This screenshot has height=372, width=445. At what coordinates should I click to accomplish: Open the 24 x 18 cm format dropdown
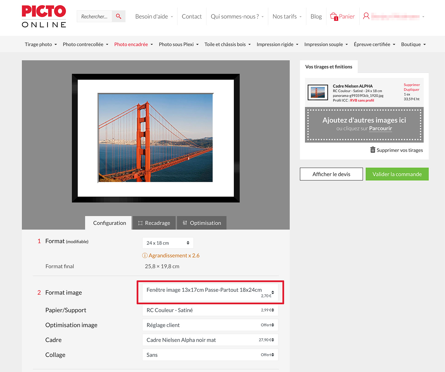click(x=168, y=243)
